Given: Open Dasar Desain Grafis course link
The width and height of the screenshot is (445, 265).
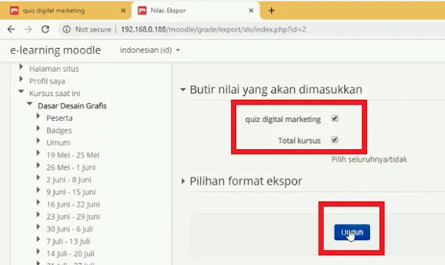Looking at the screenshot, I should 72,106.
